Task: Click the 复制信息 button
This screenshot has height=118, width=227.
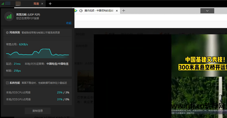Action: pyautogui.click(x=38, y=111)
